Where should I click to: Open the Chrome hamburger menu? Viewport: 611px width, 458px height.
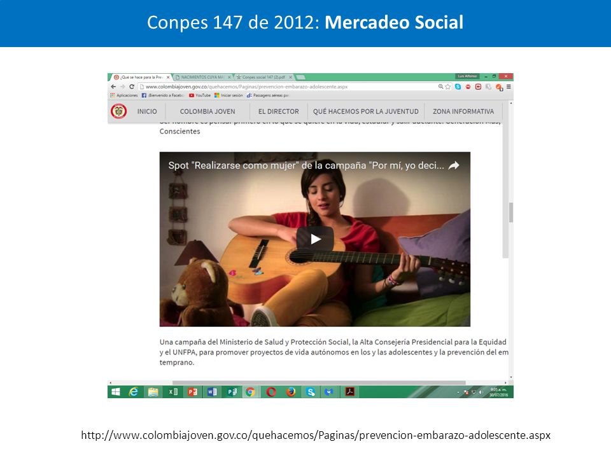[509, 87]
